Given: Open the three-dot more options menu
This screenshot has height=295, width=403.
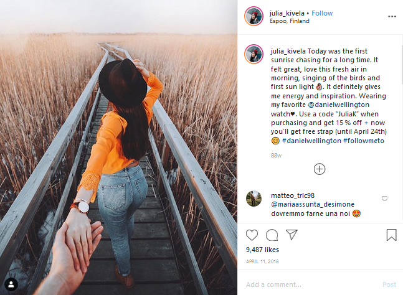Looking at the screenshot, I should [x=392, y=16].
